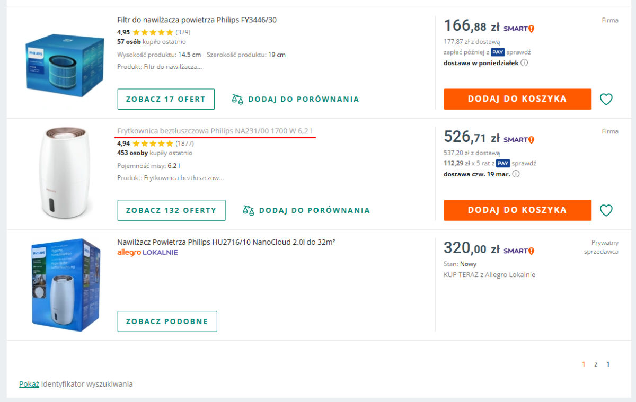Screen dimensions: 636x402
Task: Open delivery info icon next to 'czw. 19 mar.'
Action: click(x=516, y=174)
